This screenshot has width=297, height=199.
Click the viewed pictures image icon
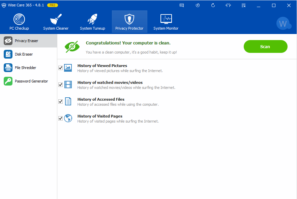point(68,68)
